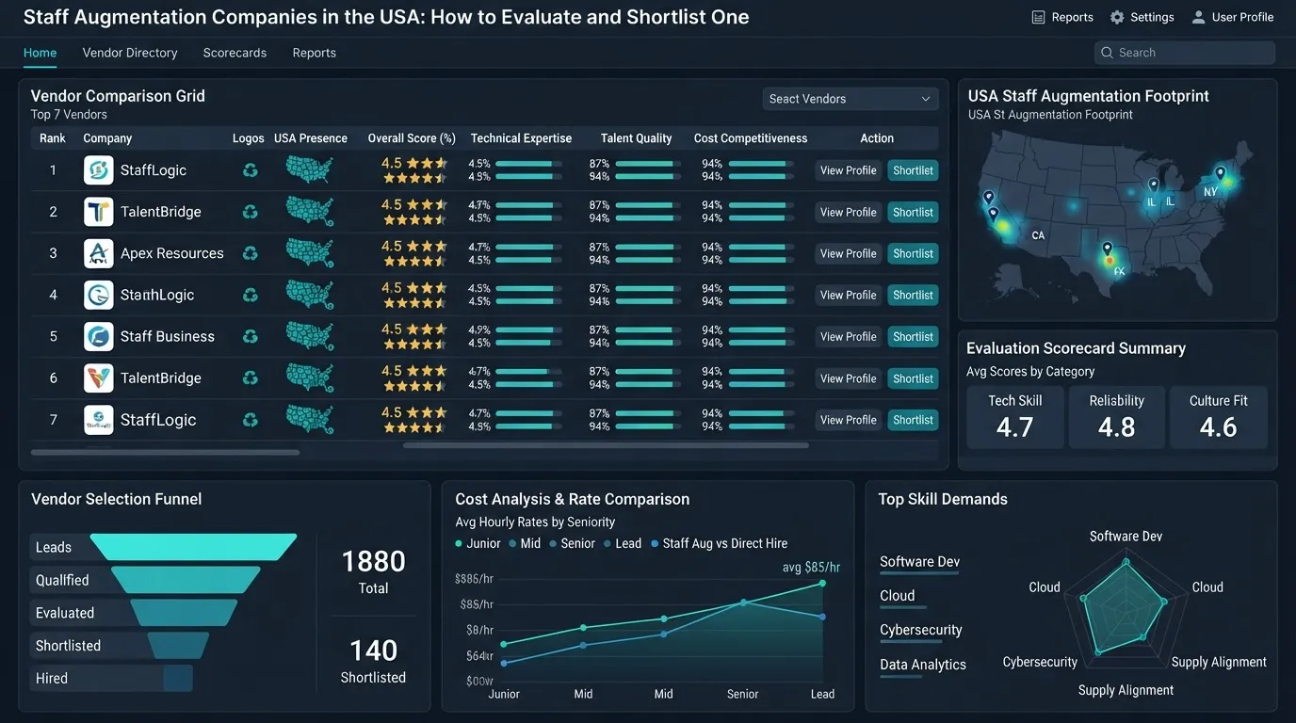The image size is (1296, 723).
Task: Click inside the Search input field
Action: pos(1185,53)
